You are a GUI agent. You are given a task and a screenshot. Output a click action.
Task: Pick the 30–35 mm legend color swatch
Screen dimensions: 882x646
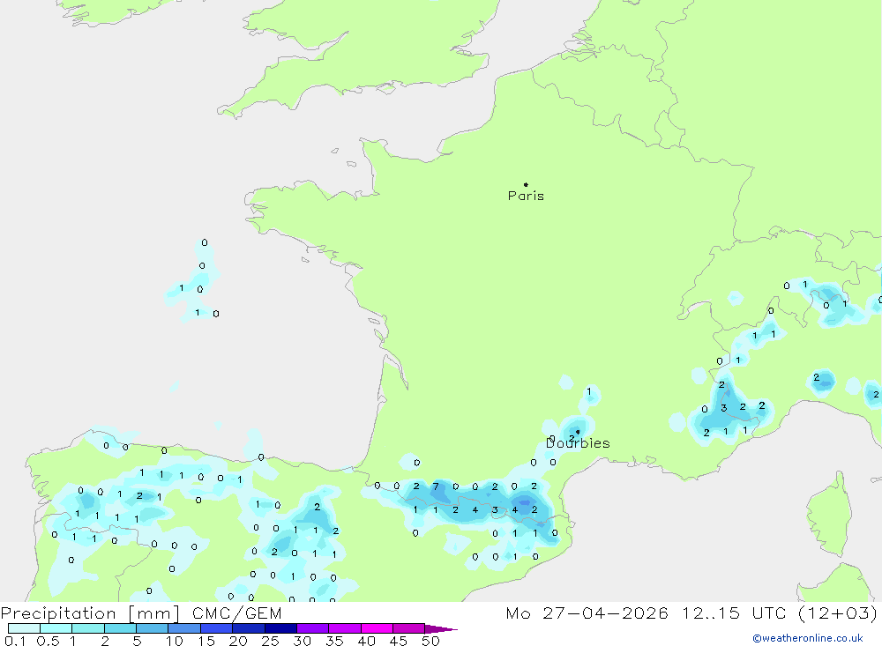tap(312, 628)
